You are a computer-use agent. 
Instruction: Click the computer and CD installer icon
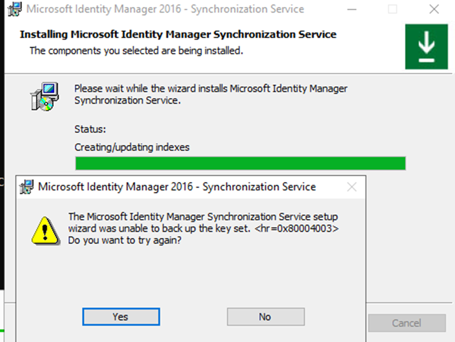[45, 96]
